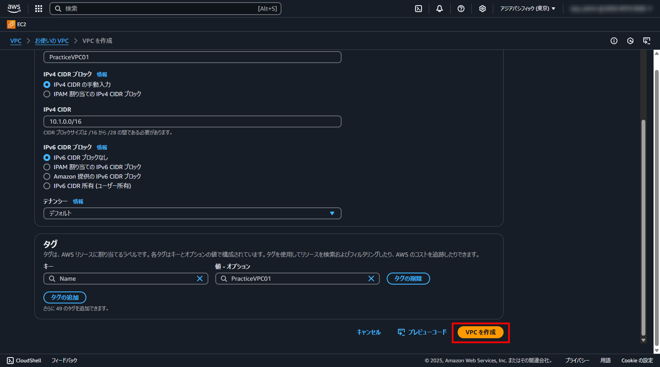
Task: Click the monitor icon beside the hexagon icon
Action: point(647,41)
